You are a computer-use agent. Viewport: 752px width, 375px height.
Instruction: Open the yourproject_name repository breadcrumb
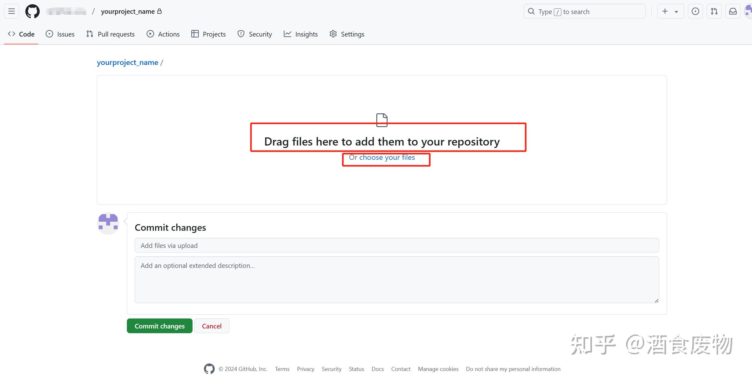point(127,62)
